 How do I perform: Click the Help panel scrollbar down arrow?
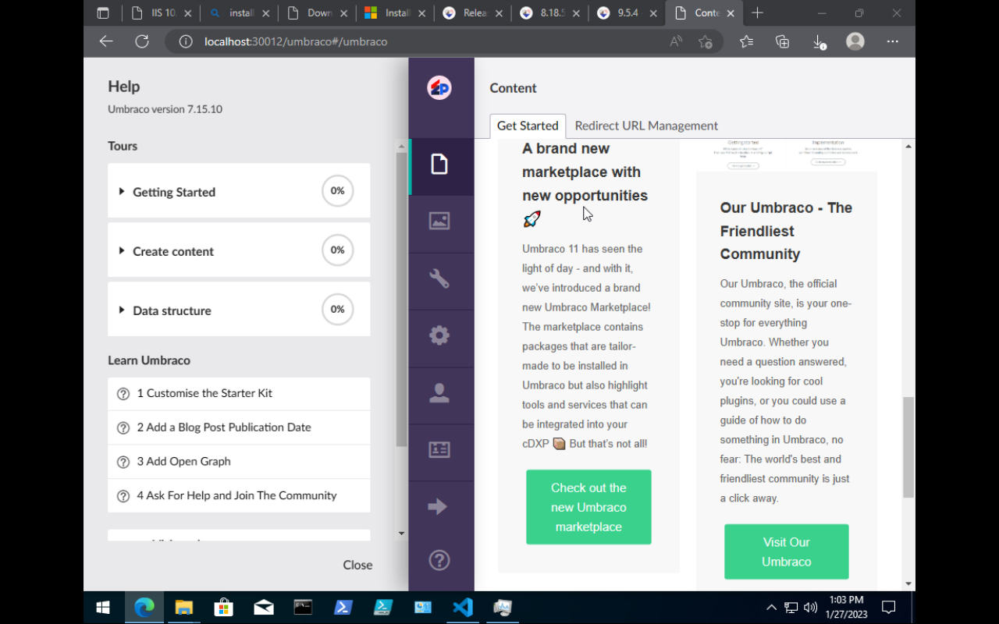pos(402,534)
